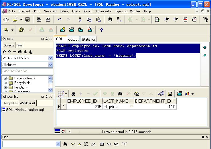Click the cell containing 205
The width and height of the screenshot is (211, 149).
tap(84, 107)
